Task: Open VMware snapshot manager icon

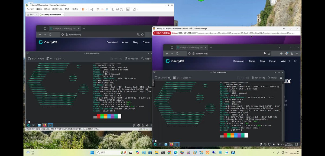Action: pyautogui.click(x=107, y=9)
